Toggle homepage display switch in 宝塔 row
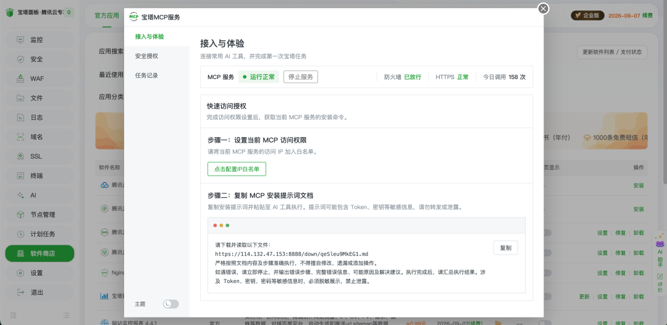This screenshot has height=325, width=667. click(546, 296)
